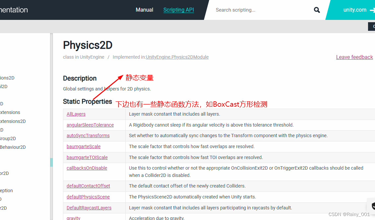Open the gravity property link
This screenshot has width=375, height=220.
point(73,218)
